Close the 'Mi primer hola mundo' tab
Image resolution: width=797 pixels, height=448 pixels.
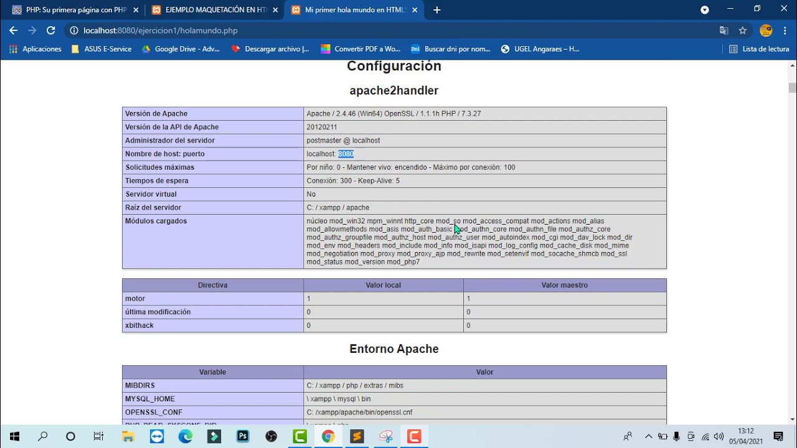pos(415,10)
